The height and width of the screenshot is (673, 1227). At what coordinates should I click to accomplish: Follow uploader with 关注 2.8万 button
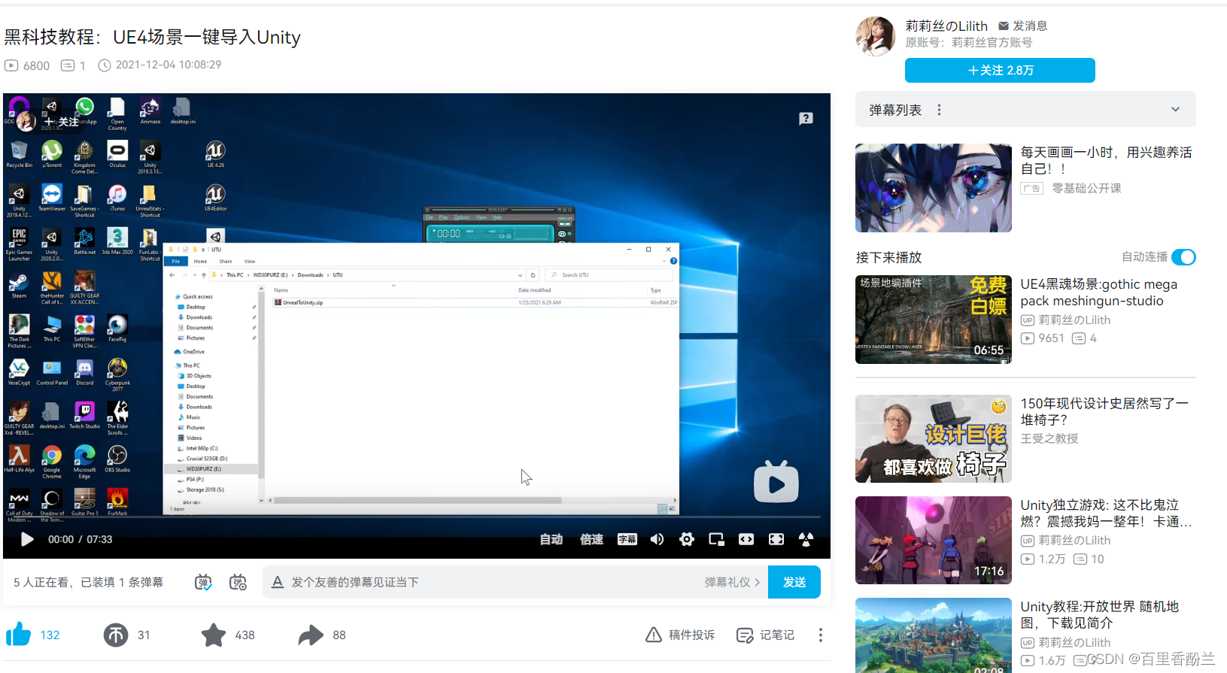pyautogui.click(x=1000, y=70)
